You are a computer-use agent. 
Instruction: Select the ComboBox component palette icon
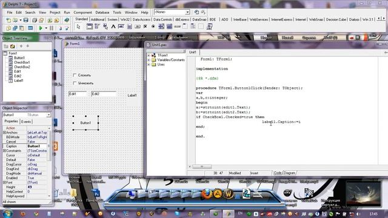click(169, 27)
